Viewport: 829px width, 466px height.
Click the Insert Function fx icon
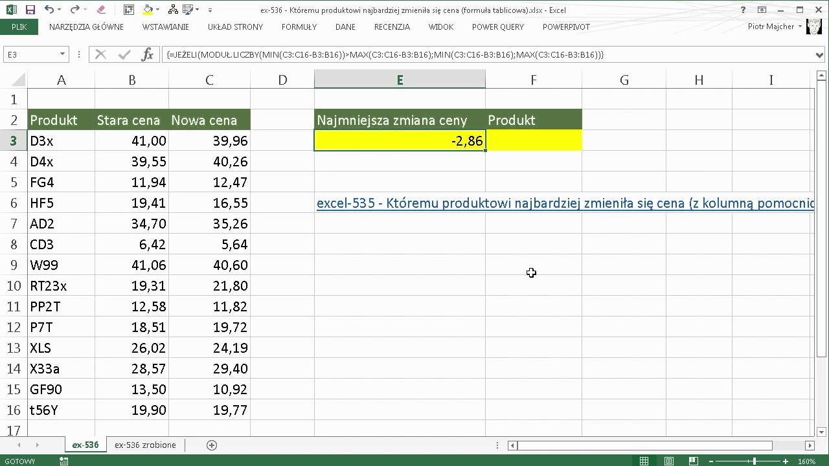click(x=147, y=54)
